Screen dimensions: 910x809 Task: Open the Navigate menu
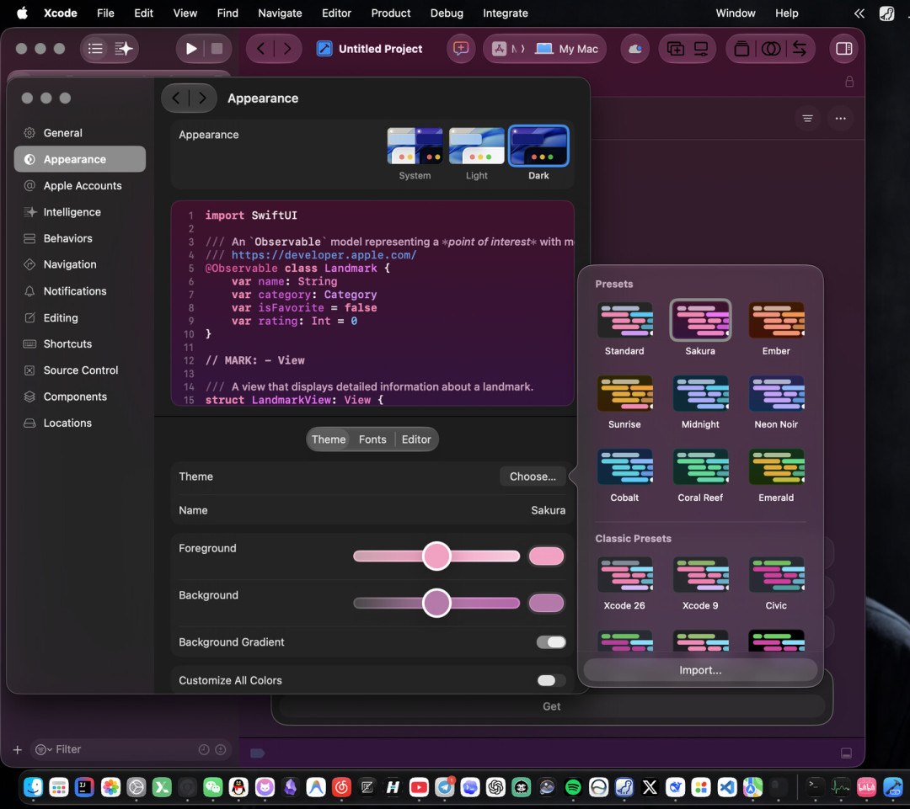pos(280,13)
